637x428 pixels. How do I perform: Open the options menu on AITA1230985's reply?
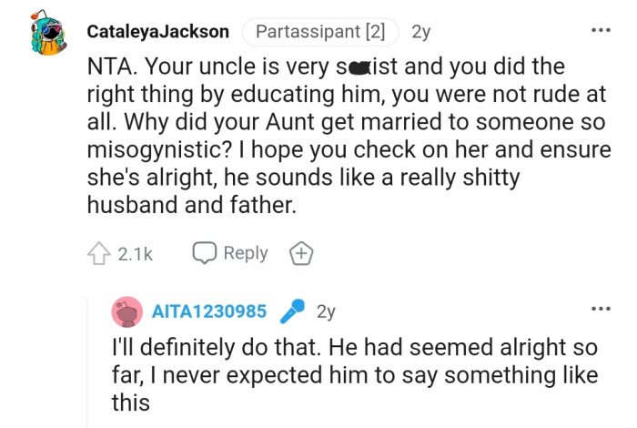(600, 310)
